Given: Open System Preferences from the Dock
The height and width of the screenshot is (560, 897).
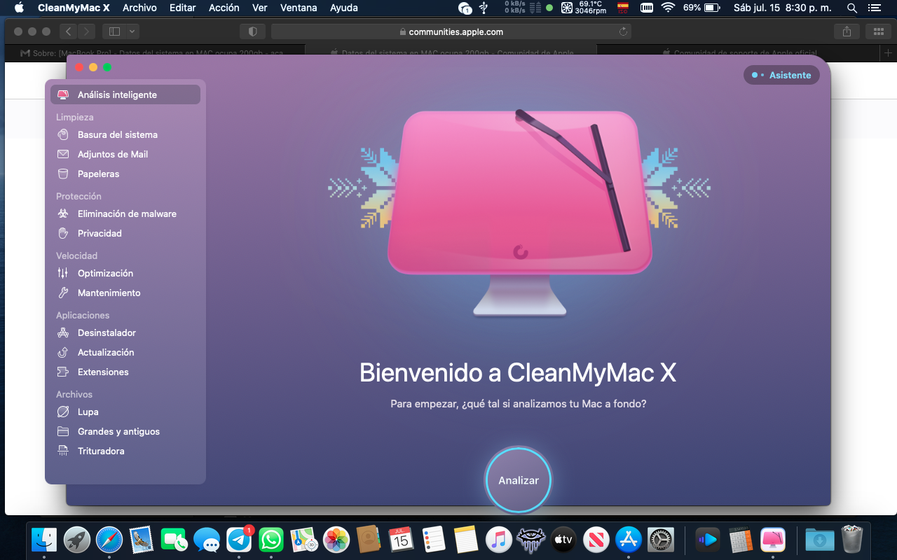Looking at the screenshot, I should pos(661,540).
